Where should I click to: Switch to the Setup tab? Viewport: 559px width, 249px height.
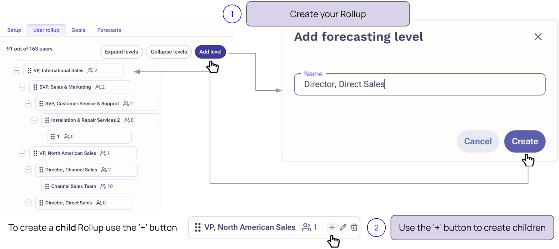14,30
